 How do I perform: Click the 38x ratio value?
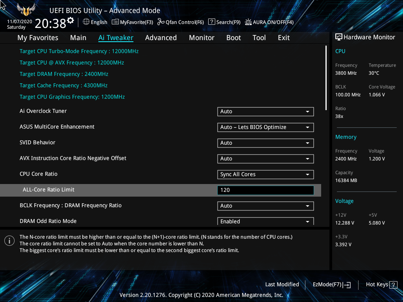click(339, 116)
